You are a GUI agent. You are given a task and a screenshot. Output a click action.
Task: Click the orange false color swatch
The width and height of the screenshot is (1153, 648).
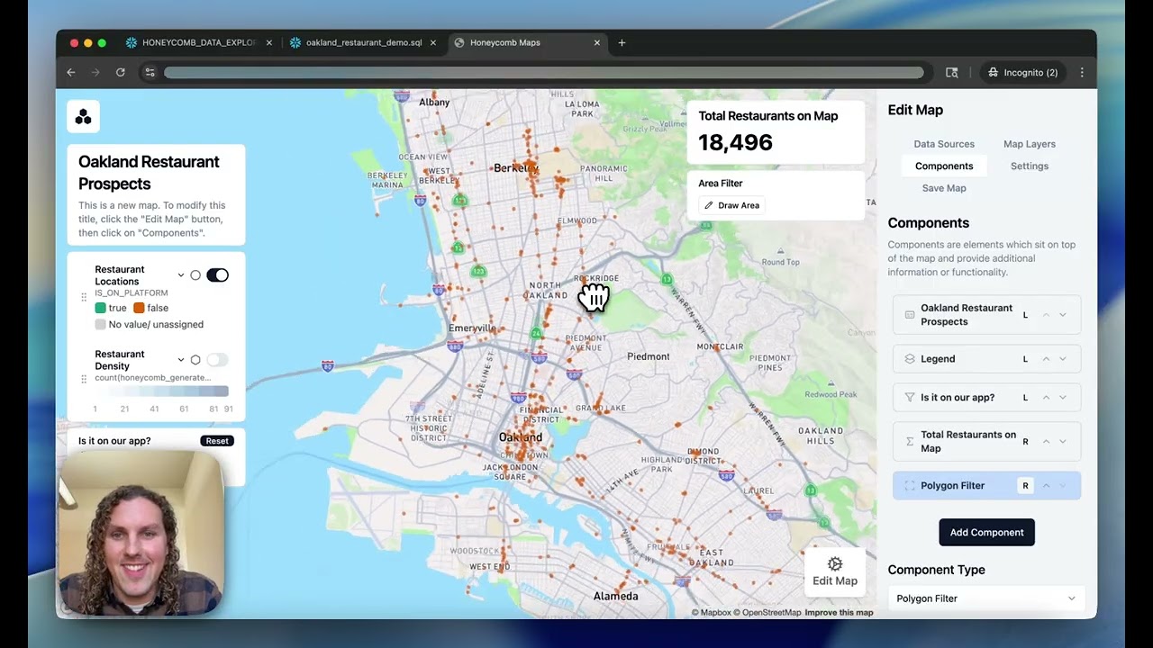[x=139, y=308]
